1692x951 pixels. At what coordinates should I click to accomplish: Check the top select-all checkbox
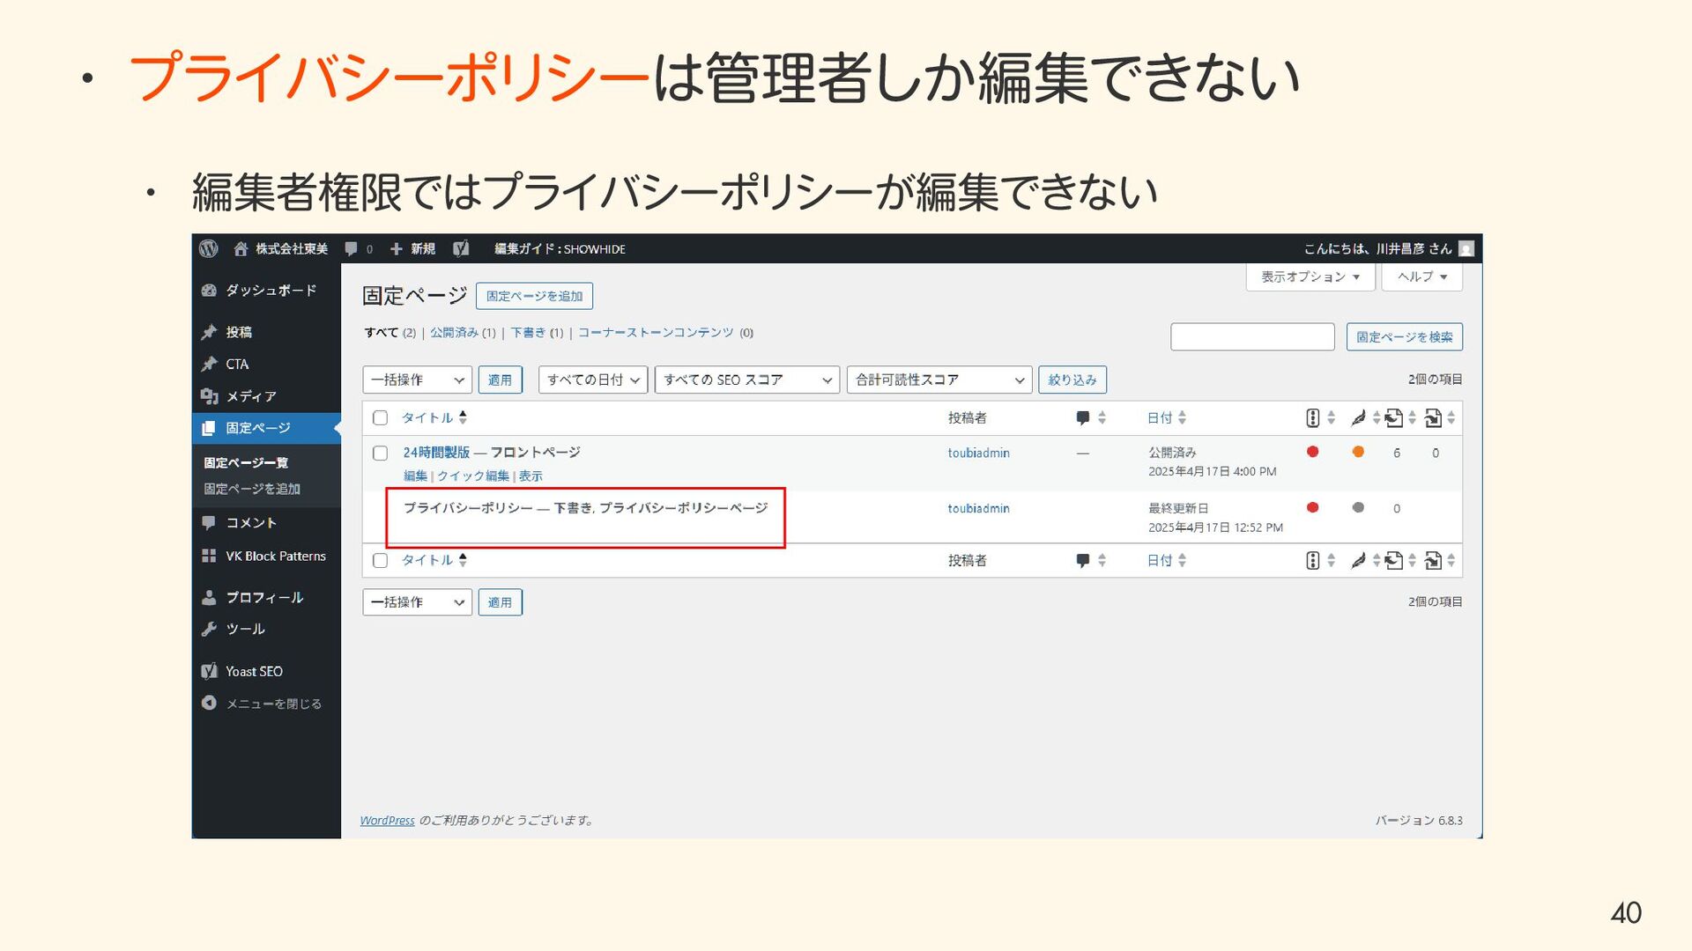380,418
